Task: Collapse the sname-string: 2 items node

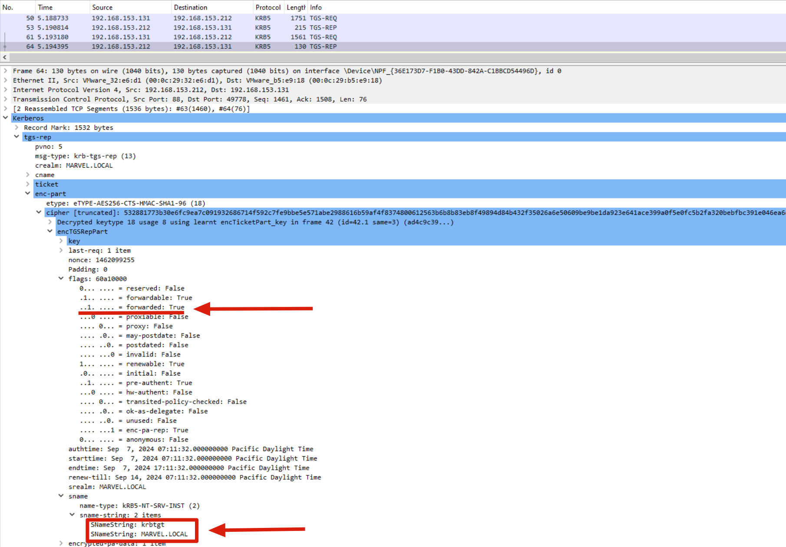Action: pyautogui.click(x=72, y=515)
